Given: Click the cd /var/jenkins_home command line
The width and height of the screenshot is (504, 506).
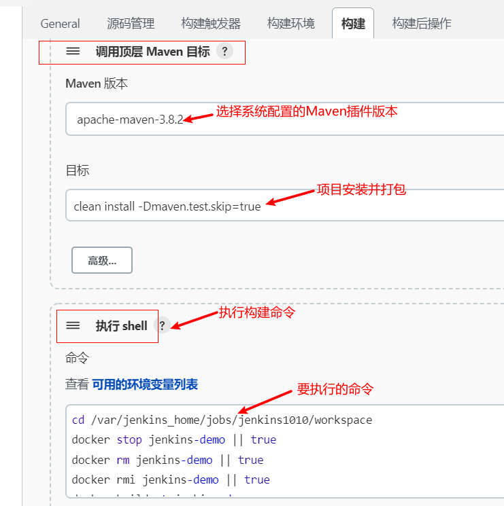Looking at the screenshot, I should pos(222,420).
